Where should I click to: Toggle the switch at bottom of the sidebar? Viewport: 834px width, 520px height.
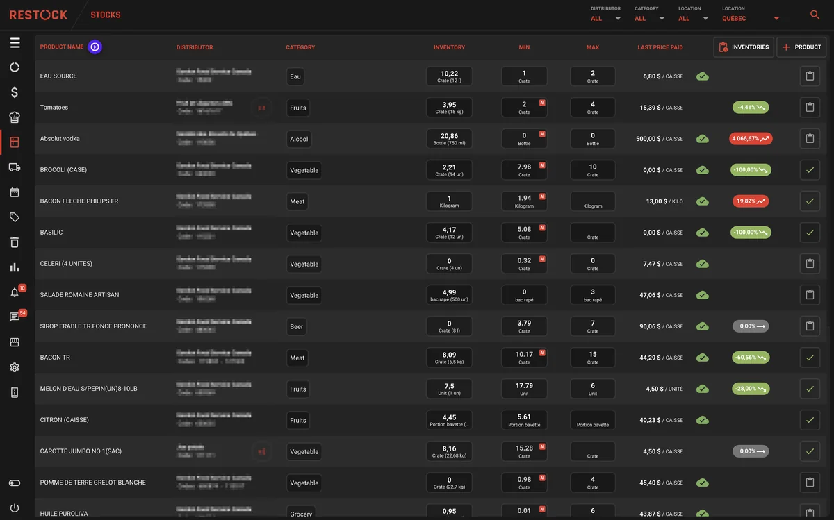click(x=15, y=483)
